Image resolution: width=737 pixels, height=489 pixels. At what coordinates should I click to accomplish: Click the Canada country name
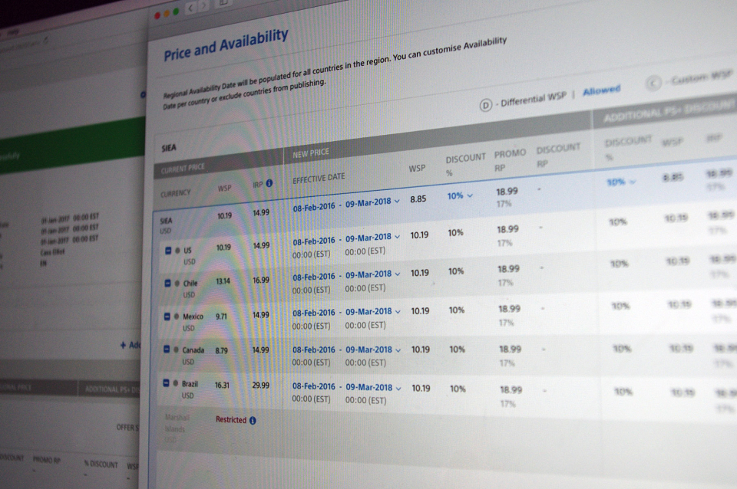pos(193,350)
